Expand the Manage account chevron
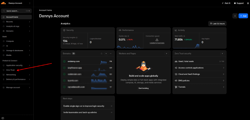This screenshot has height=120, width=250. click(x=29, y=87)
